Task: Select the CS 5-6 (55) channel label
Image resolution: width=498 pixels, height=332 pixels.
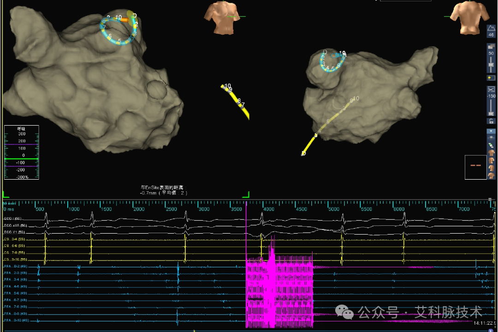Action: click(14, 246)
